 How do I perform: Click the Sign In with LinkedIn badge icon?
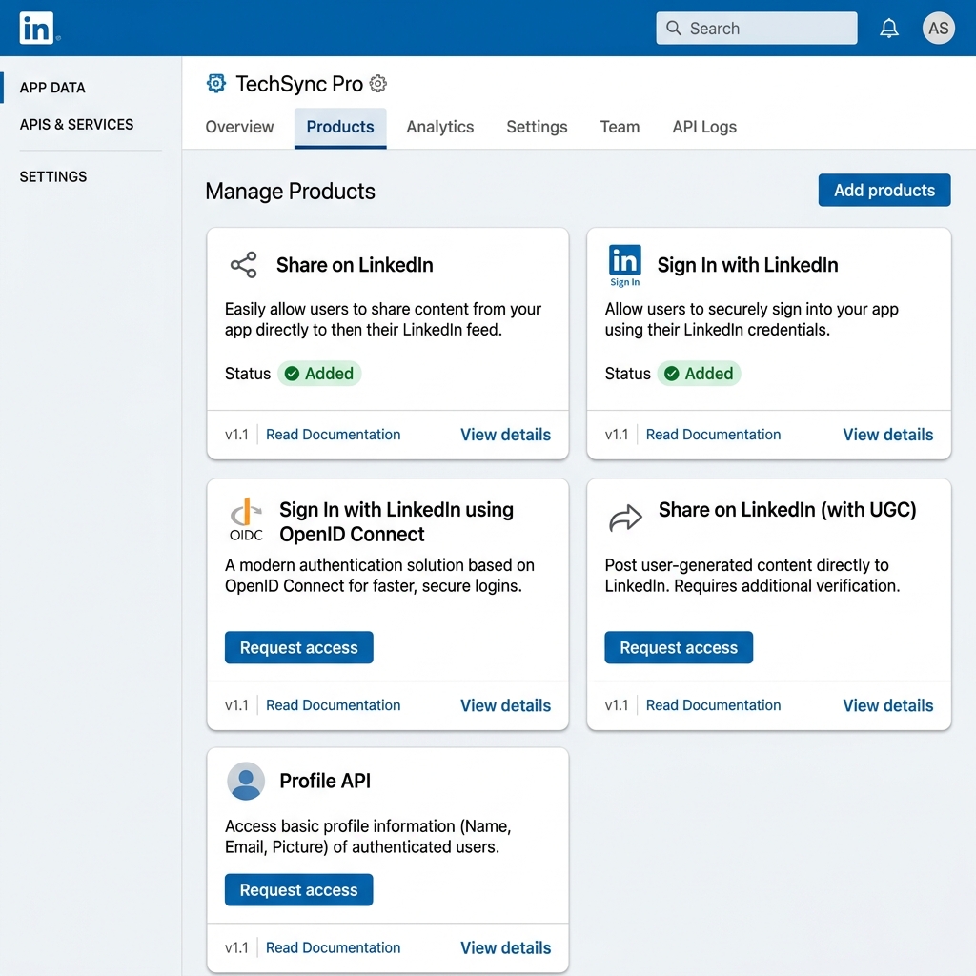[x=624, y=264]
